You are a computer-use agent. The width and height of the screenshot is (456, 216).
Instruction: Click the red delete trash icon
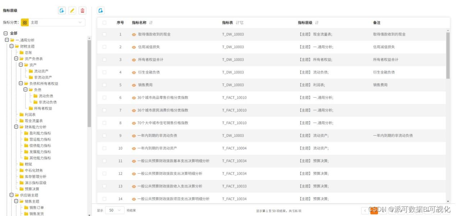point(82,11)
